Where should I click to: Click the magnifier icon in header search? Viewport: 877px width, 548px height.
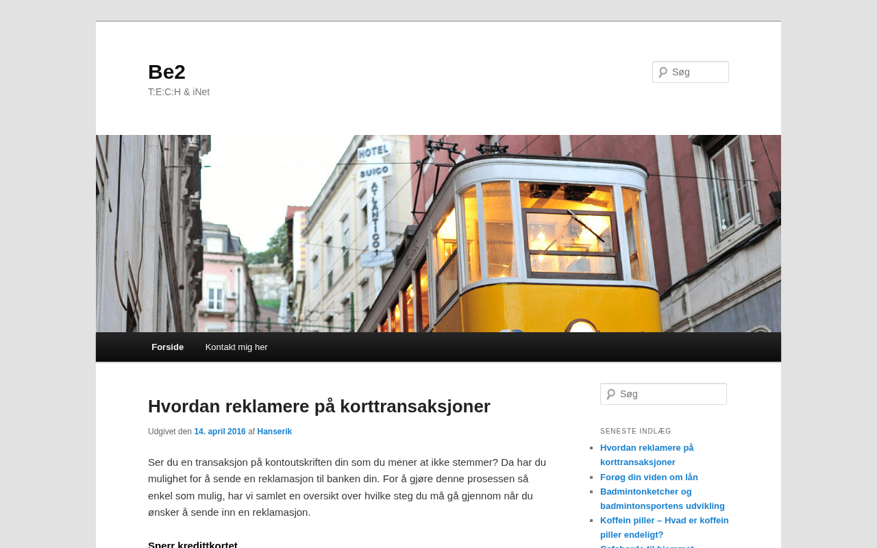tap(663, 72)
